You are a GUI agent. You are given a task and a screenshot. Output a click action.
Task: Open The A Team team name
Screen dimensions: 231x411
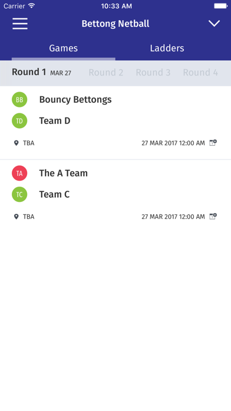(x=63, y=173)
